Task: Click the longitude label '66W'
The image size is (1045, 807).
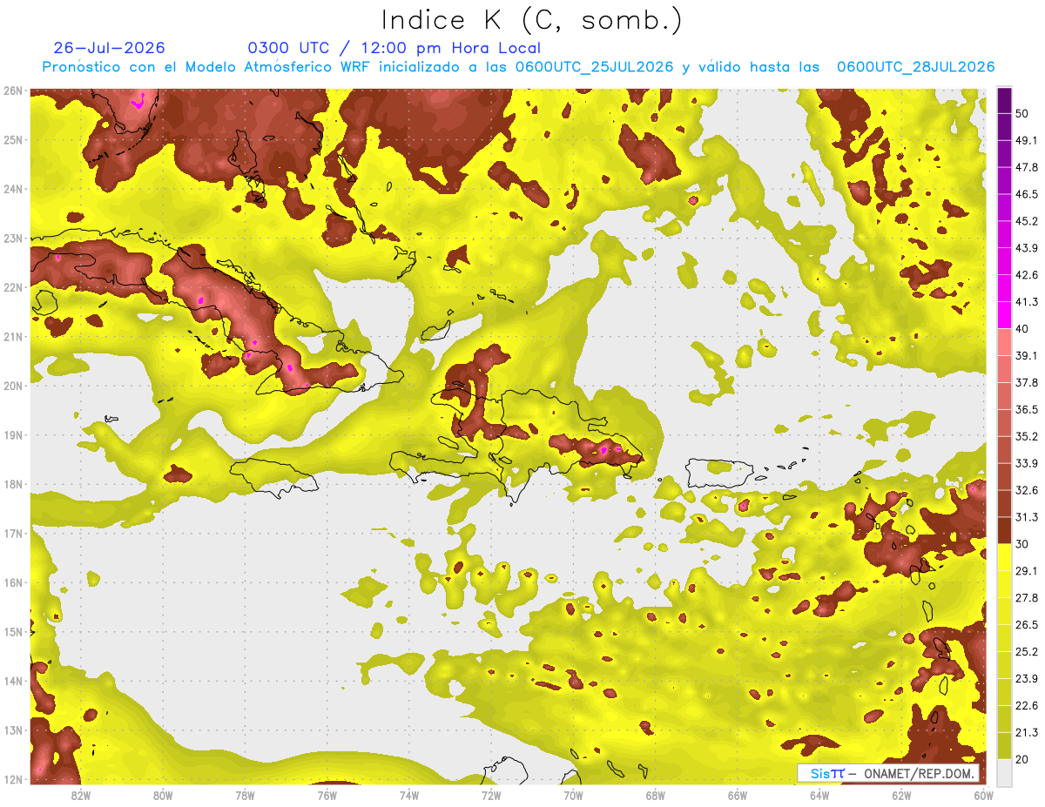Action: pyautogui.click(x=738, y=795)
